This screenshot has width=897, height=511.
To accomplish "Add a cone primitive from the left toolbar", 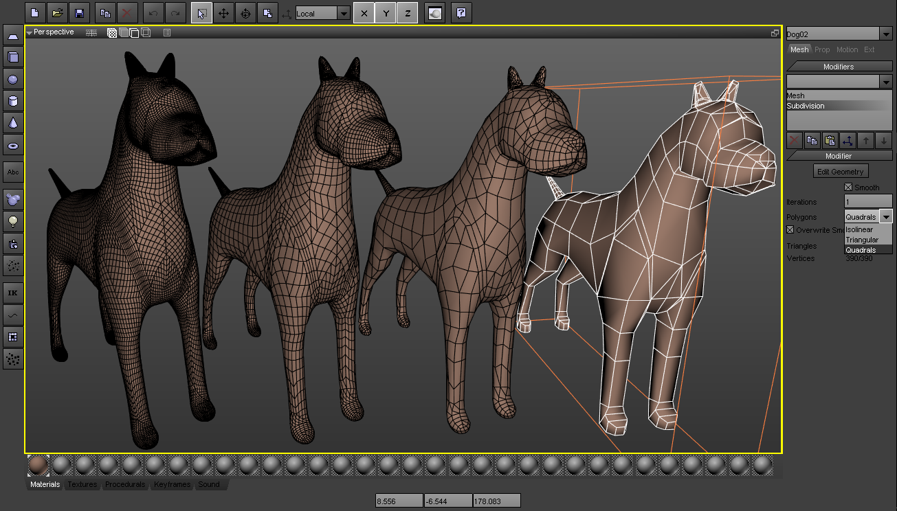I will (12, 124).
